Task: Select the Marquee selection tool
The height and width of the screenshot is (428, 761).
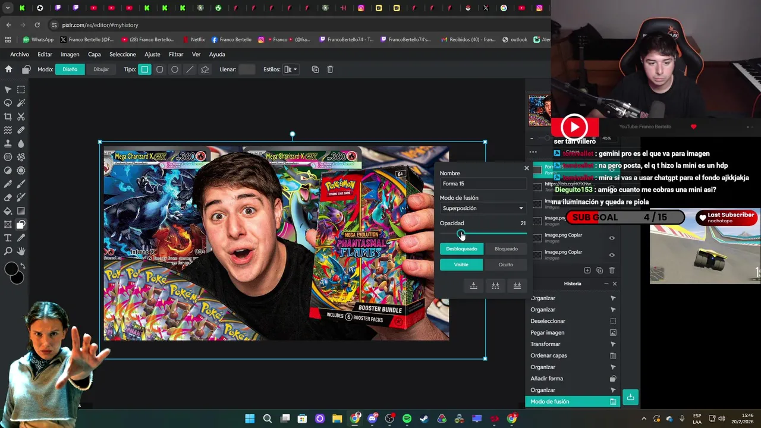Action: (21, 89)
